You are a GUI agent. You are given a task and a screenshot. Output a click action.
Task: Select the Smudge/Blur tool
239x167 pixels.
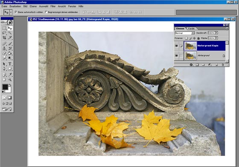[4, 58]
